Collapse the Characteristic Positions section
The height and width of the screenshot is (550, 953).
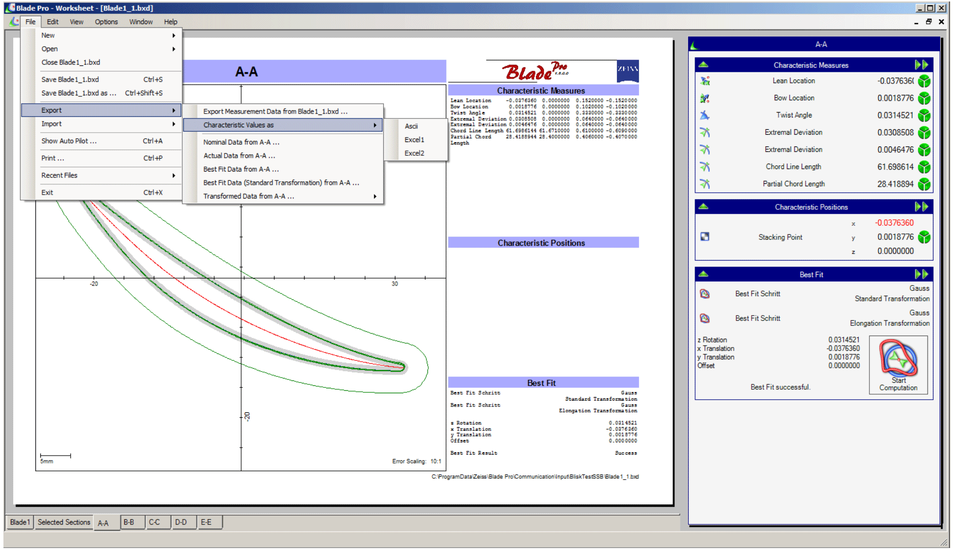point(703,207)
